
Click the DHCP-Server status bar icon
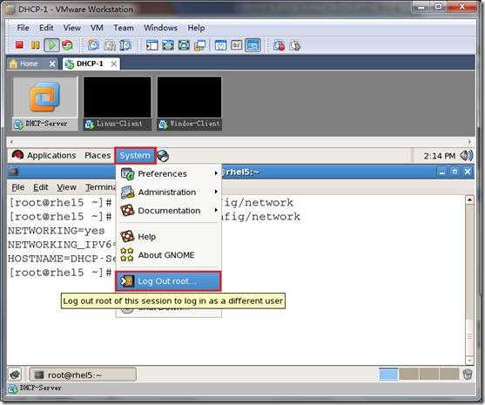(x=13, y=388)
